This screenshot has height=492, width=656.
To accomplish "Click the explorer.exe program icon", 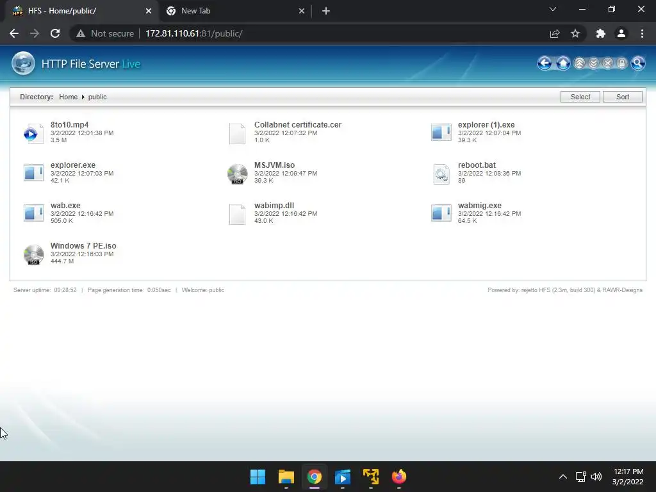I will click(x=33, y=173).
